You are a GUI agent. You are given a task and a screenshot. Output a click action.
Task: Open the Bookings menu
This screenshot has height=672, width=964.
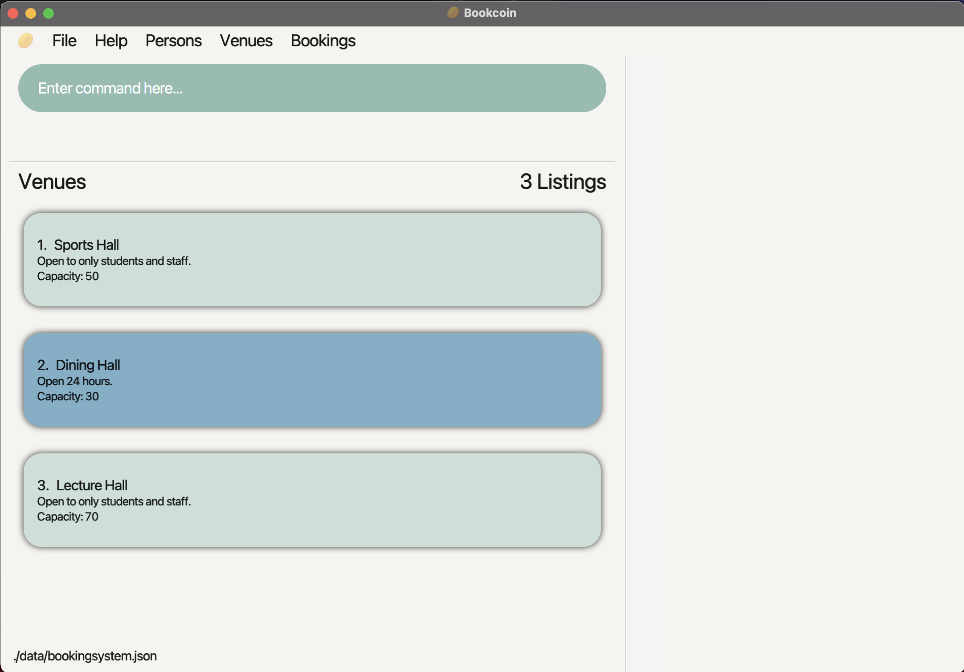[323, 41]
